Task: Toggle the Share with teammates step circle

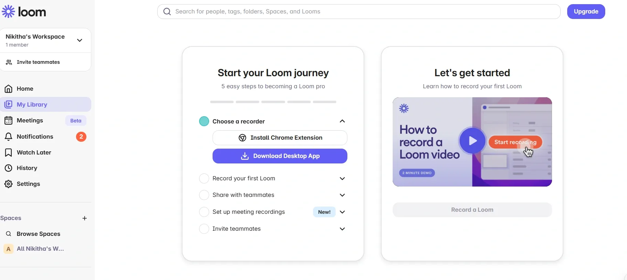Action: pyautogui.click(x=204, y=195)
